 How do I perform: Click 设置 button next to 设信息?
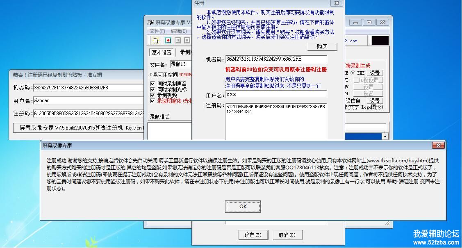pos(375,101)
